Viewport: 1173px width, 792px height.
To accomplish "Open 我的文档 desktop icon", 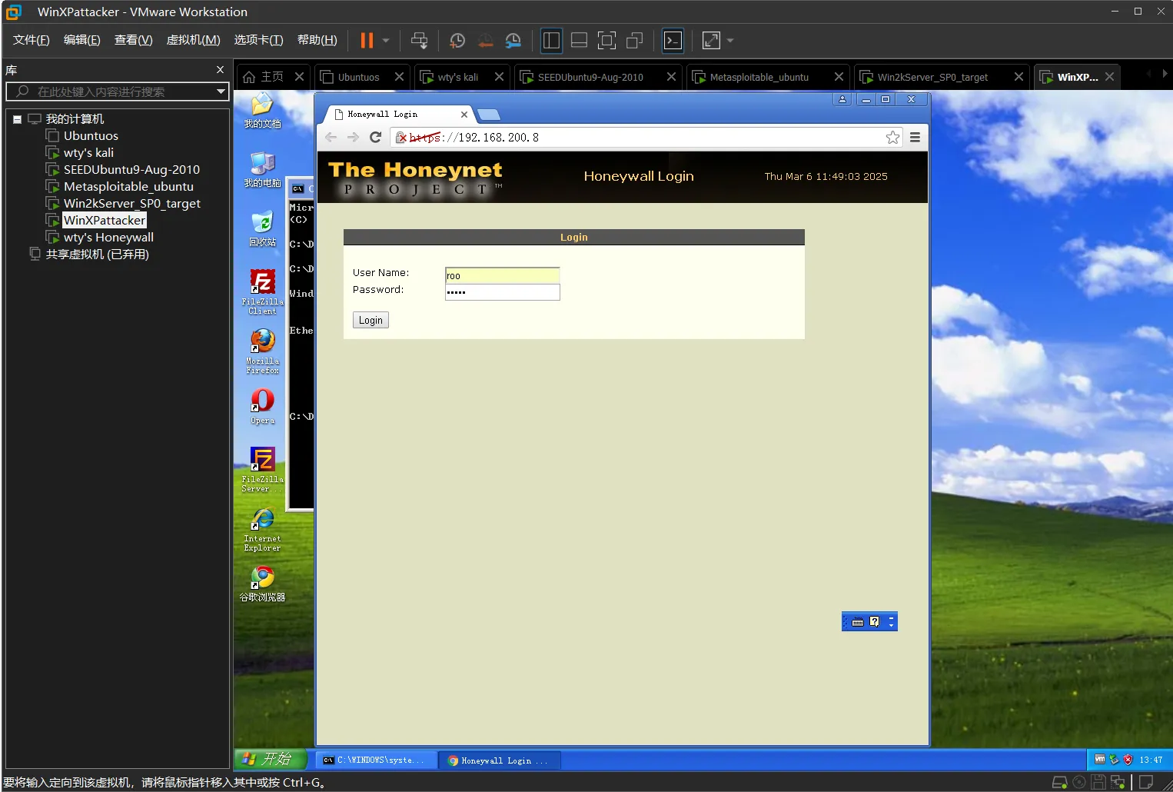I will 262,110.
